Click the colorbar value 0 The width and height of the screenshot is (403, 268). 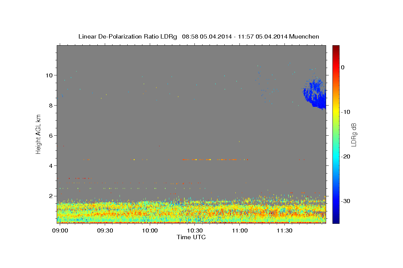[343, 67]
